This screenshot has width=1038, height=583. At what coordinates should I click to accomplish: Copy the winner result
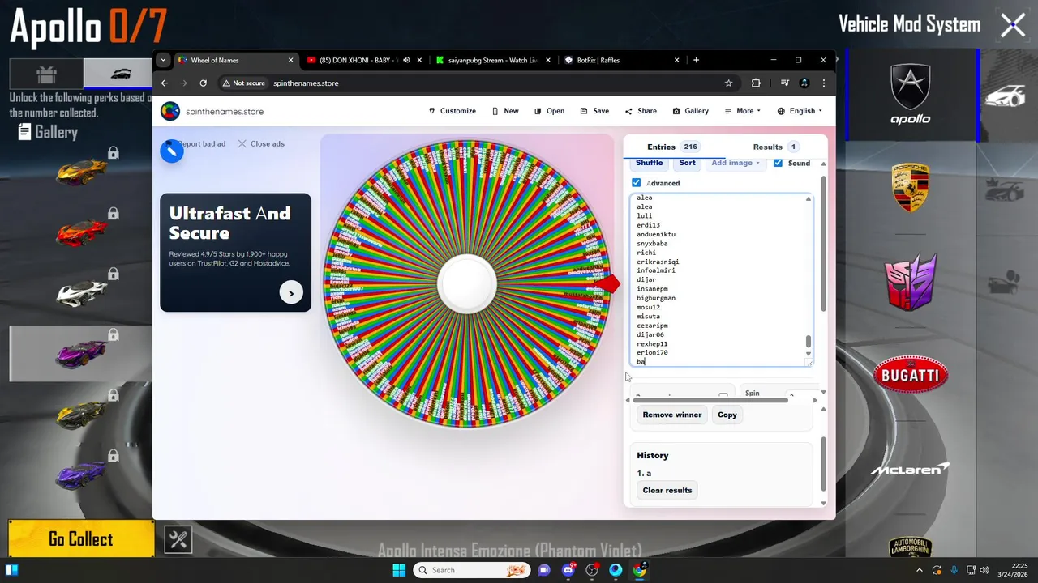click(727, 415)
